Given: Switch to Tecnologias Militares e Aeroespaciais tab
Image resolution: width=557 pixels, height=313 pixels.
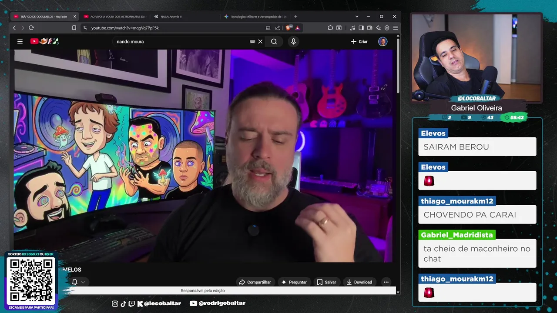Looking at the screenshot, I should 255,17.
